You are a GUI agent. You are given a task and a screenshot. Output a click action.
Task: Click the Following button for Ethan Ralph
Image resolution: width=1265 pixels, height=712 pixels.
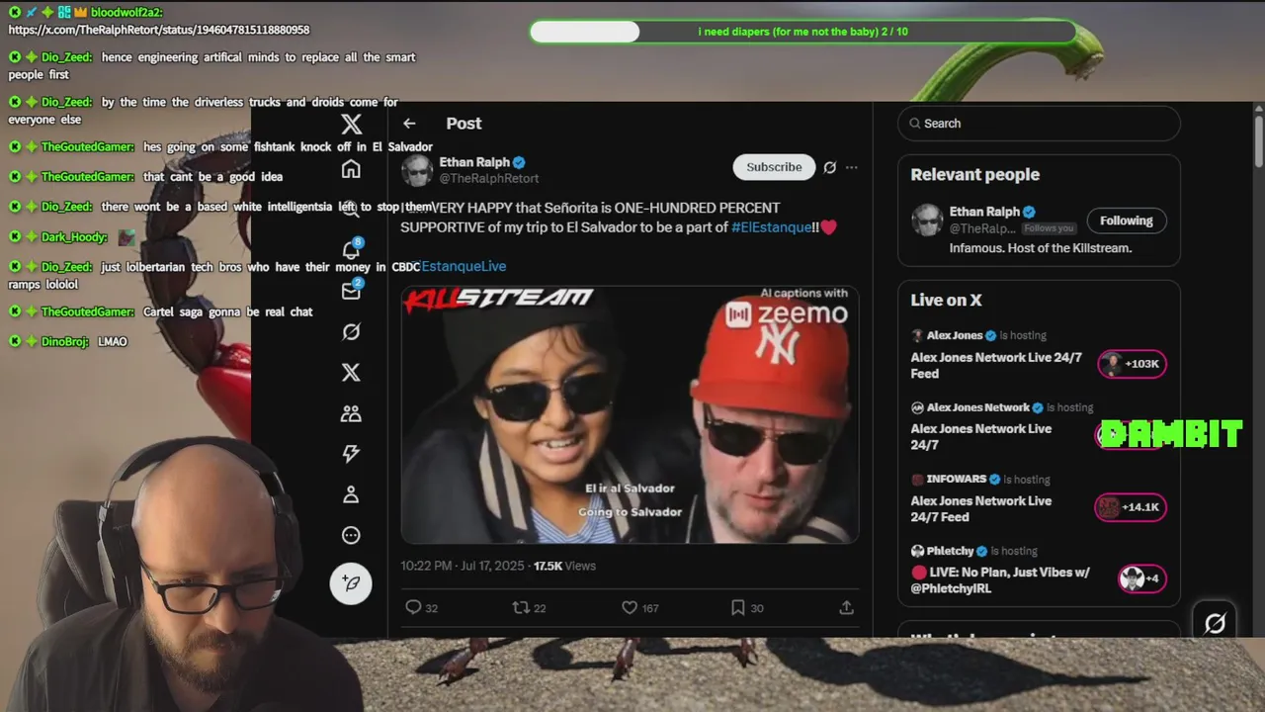point(1127,221)
